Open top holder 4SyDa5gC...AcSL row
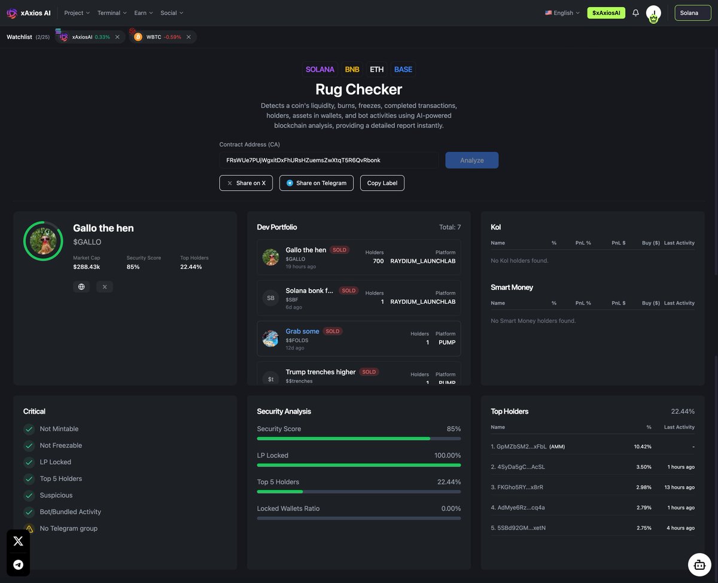Image resolution: width=718 pixels, height=583 pixels. pyautogui.click(x=593, y=467)
